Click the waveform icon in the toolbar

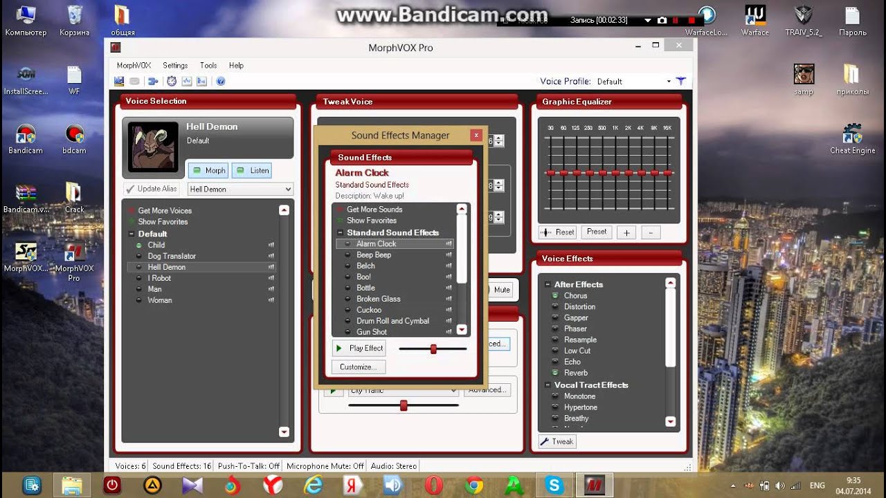[186, 81]
